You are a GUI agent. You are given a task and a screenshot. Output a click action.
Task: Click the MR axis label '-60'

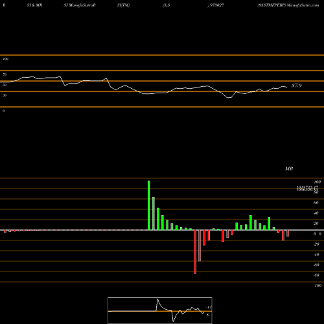tap(316, 265)
